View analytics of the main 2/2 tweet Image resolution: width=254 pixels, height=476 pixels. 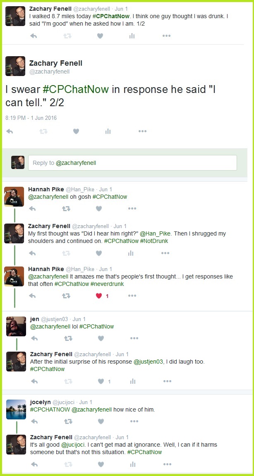[x=108, y=131]
